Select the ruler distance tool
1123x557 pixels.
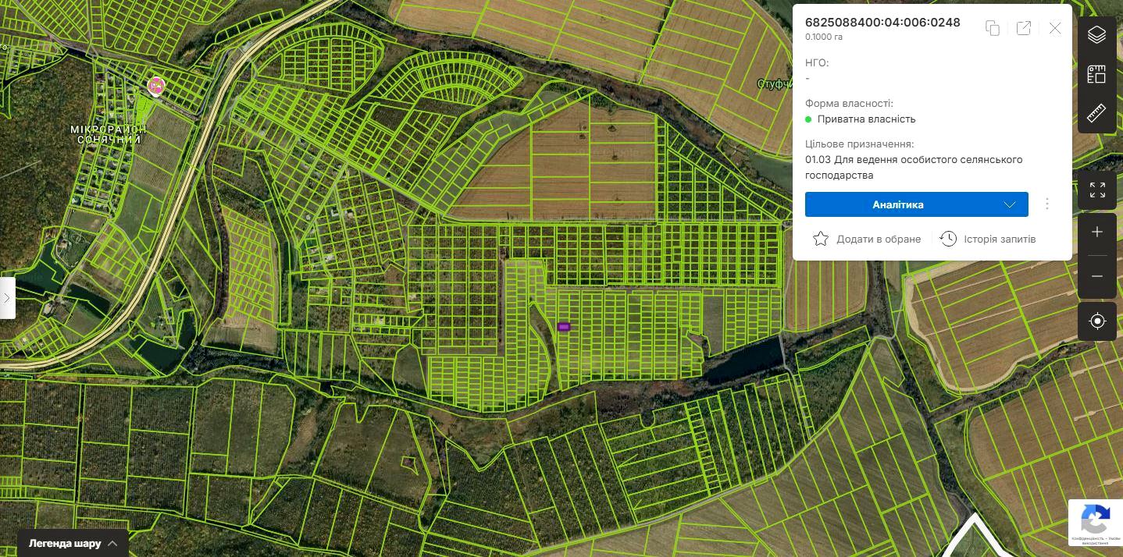pos(1097,113)
